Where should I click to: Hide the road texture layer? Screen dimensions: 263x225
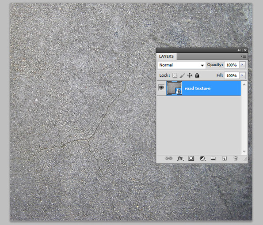click(x=161, y=87)
